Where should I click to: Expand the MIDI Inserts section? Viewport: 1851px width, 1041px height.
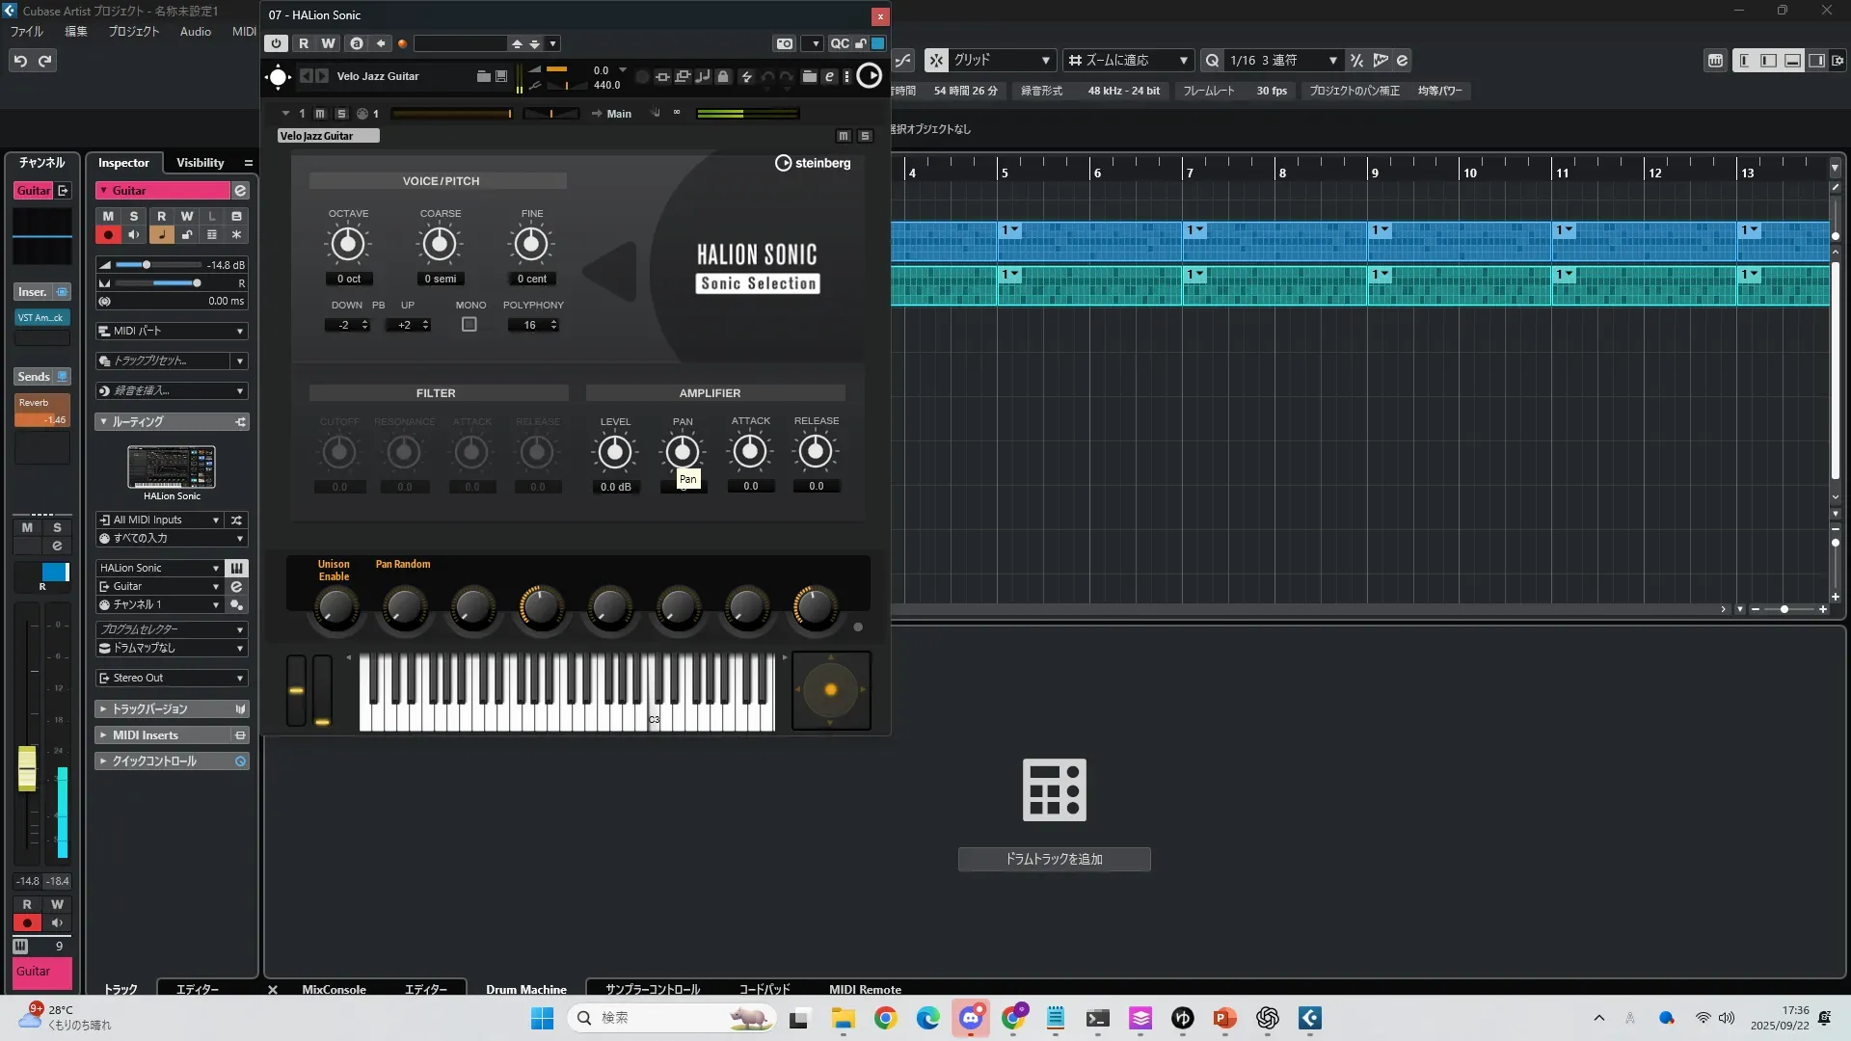click(145, 734)
